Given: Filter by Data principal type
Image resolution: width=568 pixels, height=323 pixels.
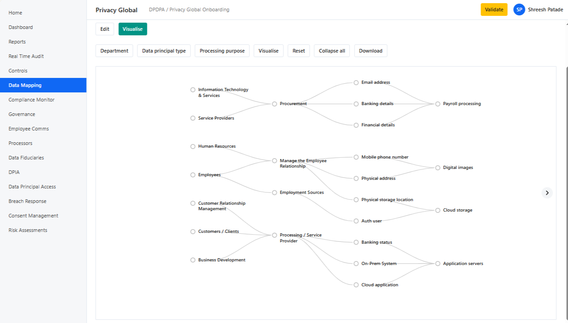Looking at the screenshot, I should pyautogui.click(x=164, y=50).
